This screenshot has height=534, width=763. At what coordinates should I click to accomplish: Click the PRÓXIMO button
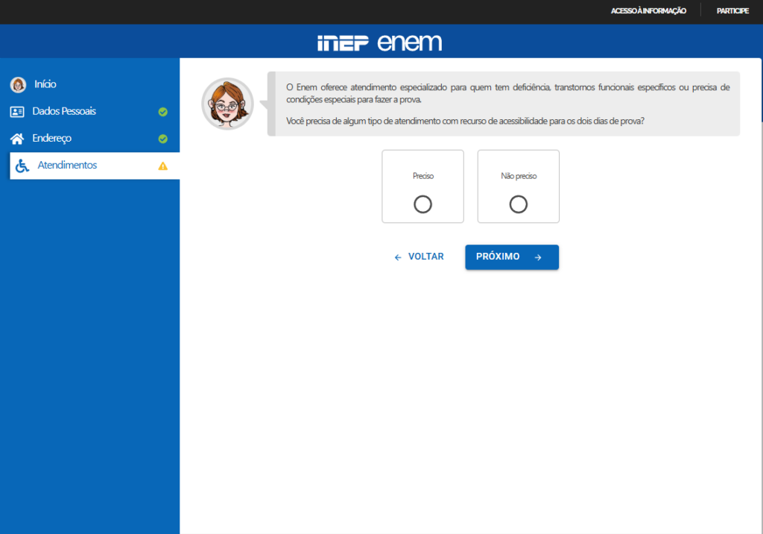[x=512, y=257]
